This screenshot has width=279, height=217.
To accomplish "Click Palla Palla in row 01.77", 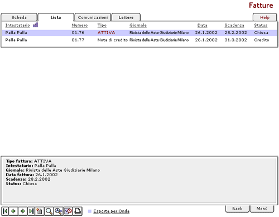I will click(x=16, y=40).
